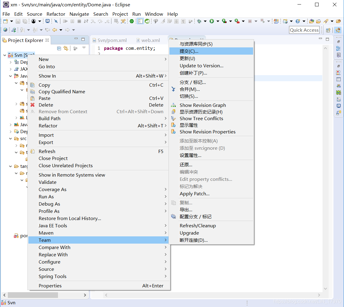
Task: Choose 断开连接(D)... menu entry
Action: click(x=211, y=240)
